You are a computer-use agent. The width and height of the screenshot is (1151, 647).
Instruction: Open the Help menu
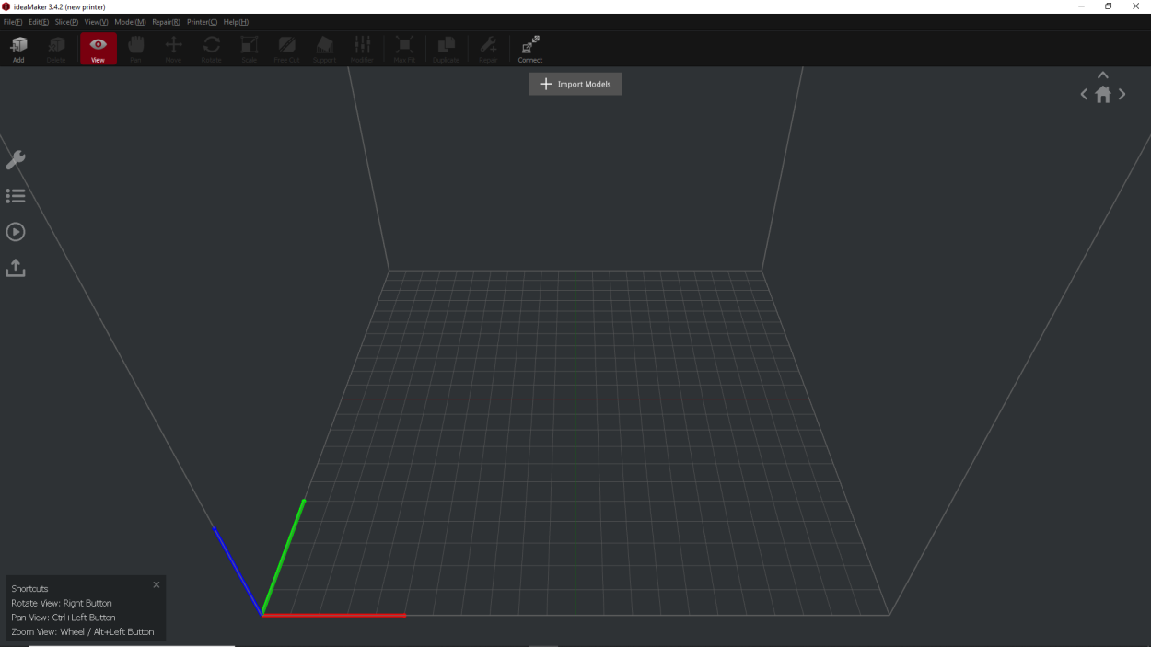pyautogui.click(x=236, y=22)
